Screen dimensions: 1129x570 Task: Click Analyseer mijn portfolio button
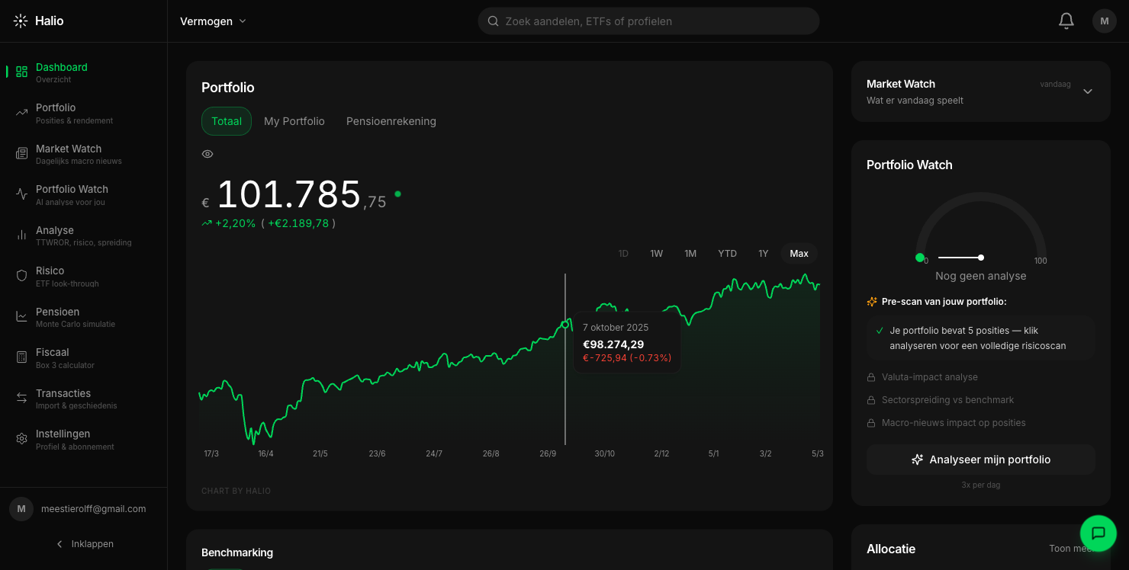pos(981,460)
